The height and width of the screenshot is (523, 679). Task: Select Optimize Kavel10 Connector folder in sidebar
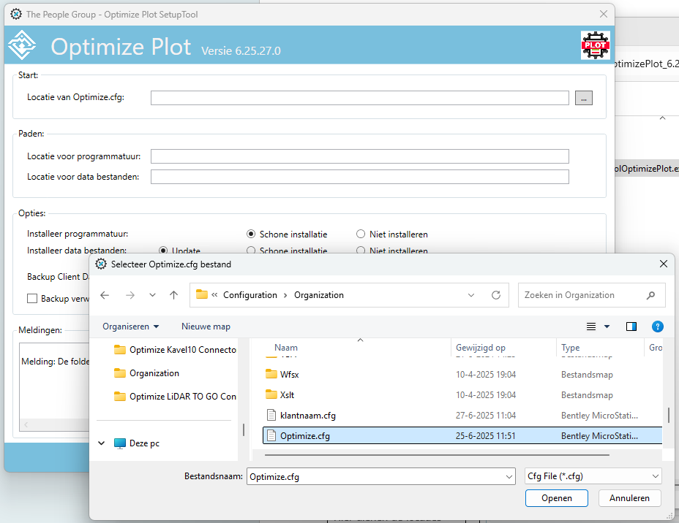[175, 350]
